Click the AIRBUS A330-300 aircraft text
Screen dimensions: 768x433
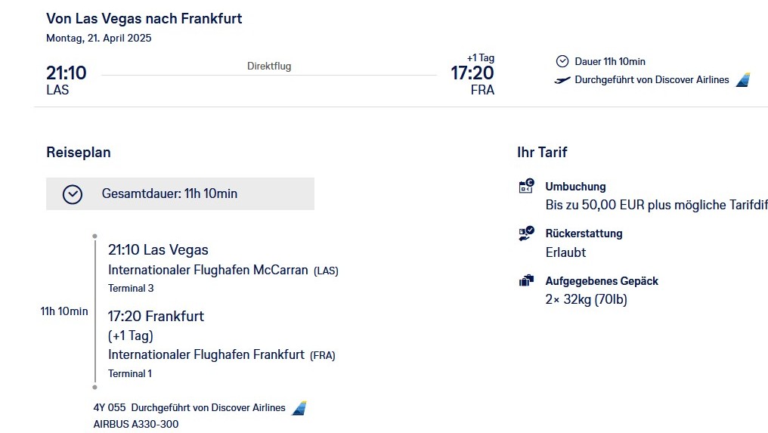tap(136, 424)
